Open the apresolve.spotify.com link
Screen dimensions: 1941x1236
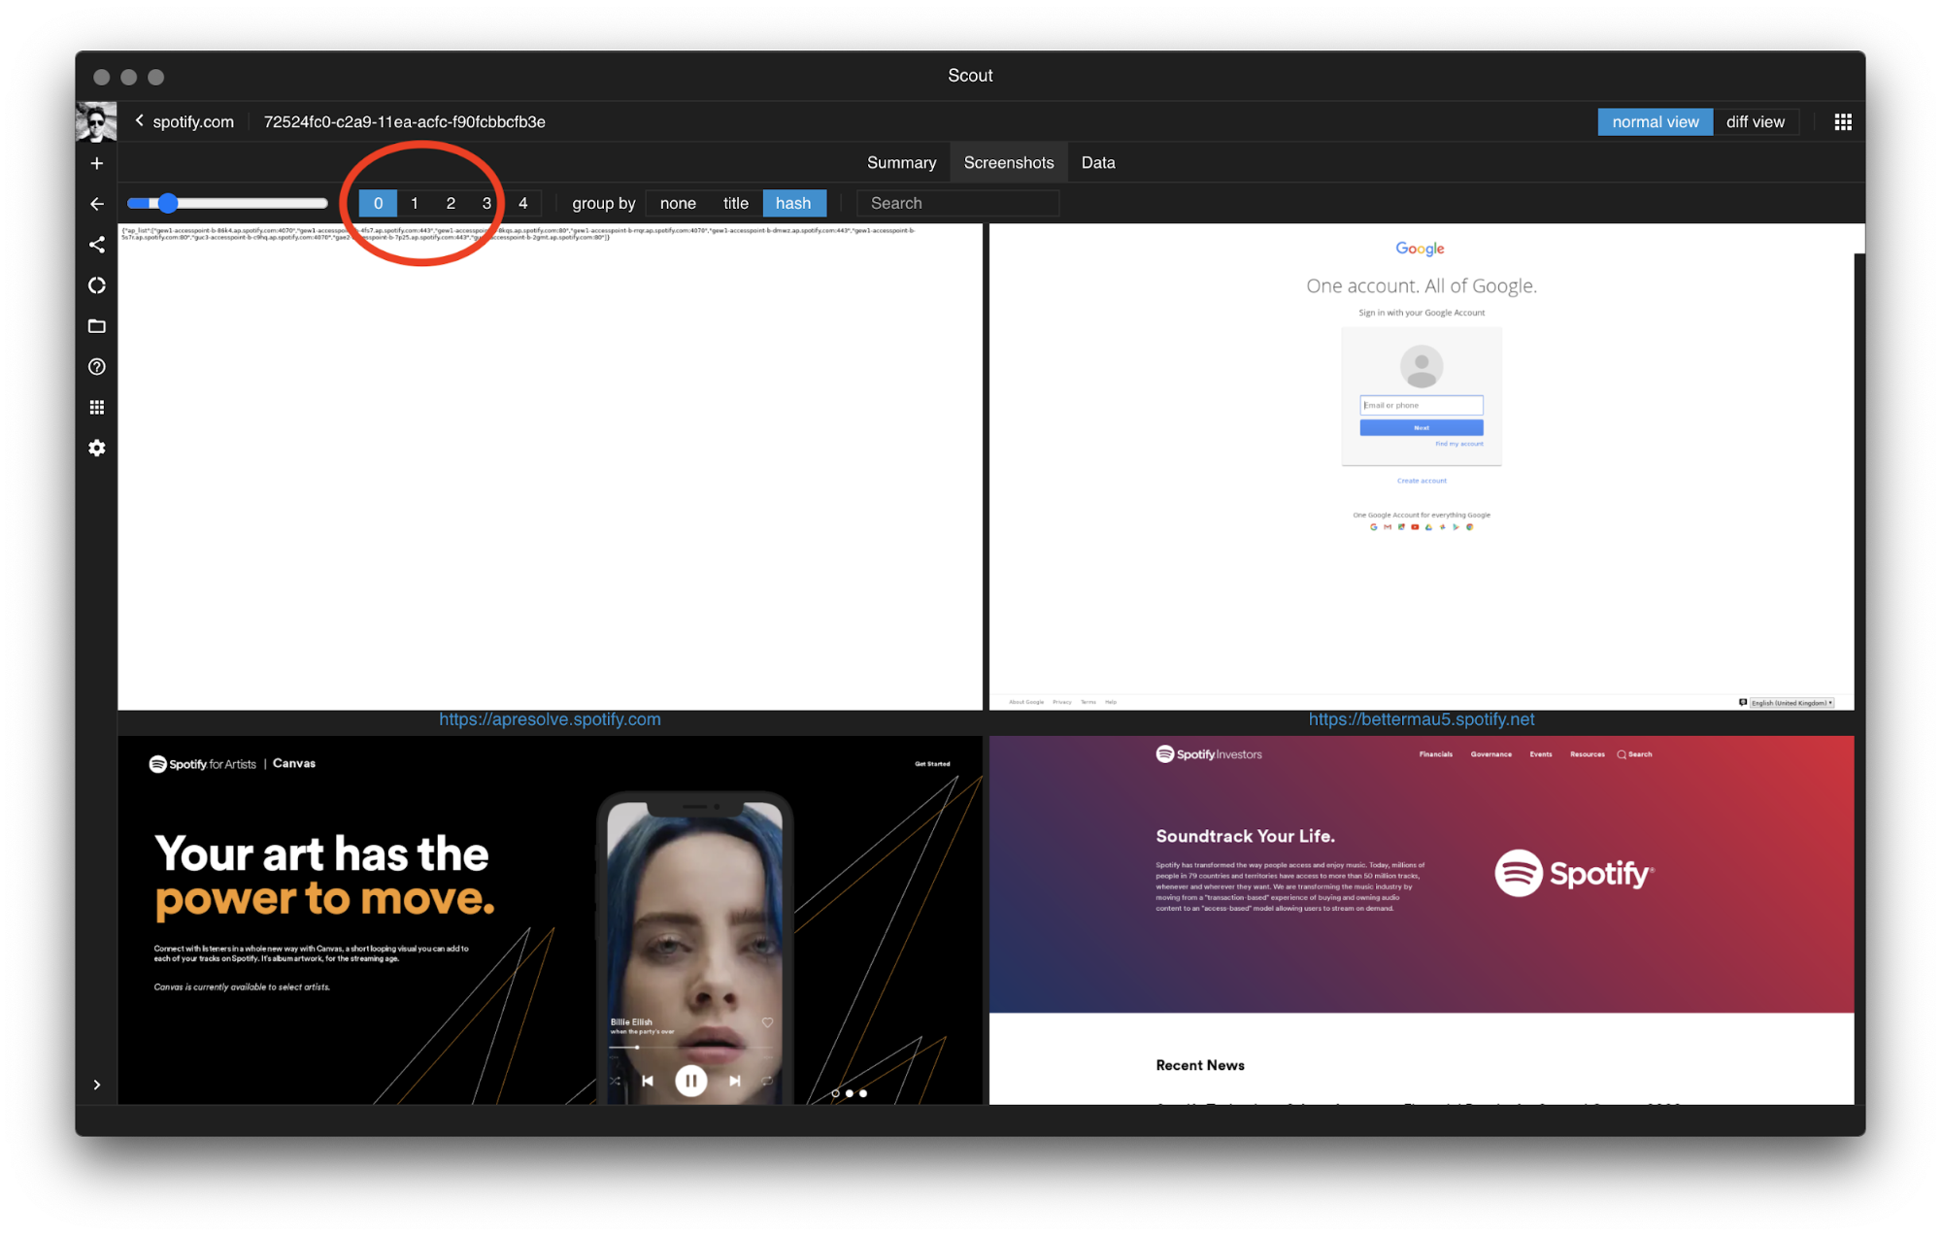point(550,719)
